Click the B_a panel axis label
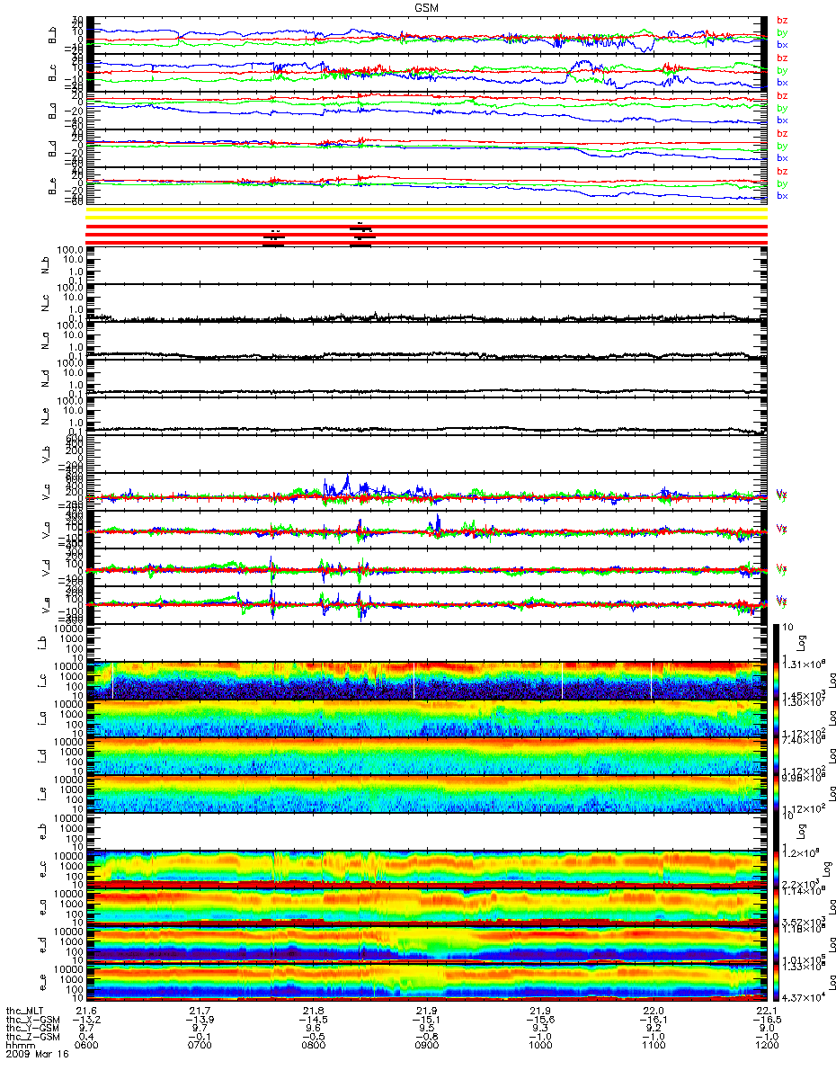Viewport: 836px width, 1079px height. click(x=53, y=111)
